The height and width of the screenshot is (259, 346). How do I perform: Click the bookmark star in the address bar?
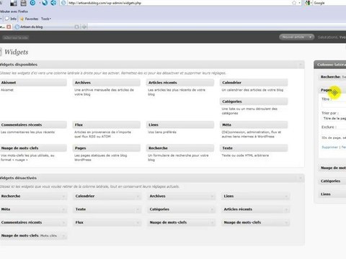[294, 3]
